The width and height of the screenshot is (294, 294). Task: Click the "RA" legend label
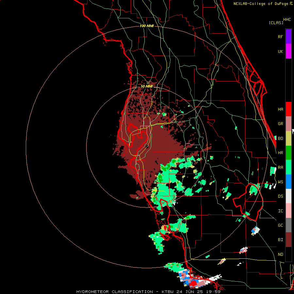coord(280,168)
